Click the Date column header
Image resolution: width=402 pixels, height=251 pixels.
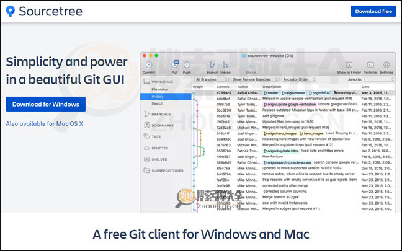(365, 87)
